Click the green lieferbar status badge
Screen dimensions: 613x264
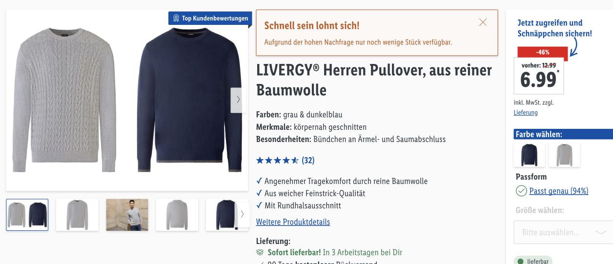pos(533,261)
